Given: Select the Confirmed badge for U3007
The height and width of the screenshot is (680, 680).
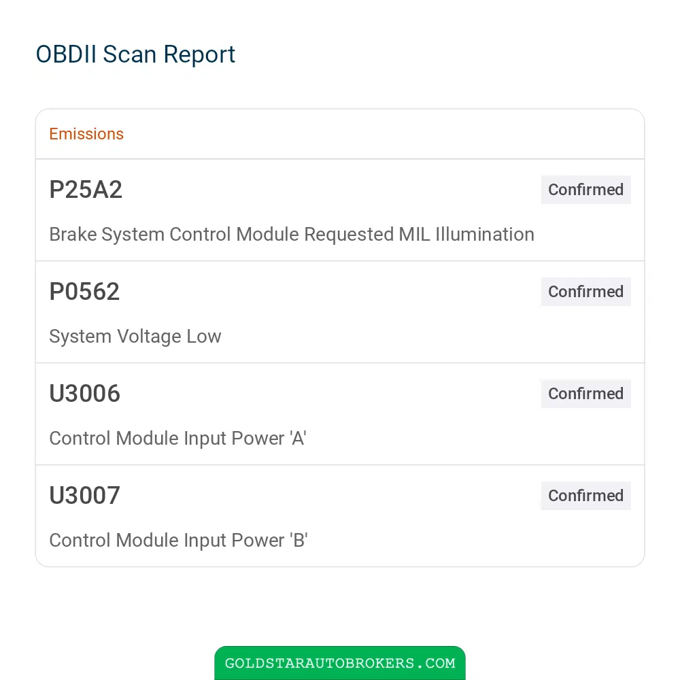Looking at the screenshot, I should [x=586, y=495].
